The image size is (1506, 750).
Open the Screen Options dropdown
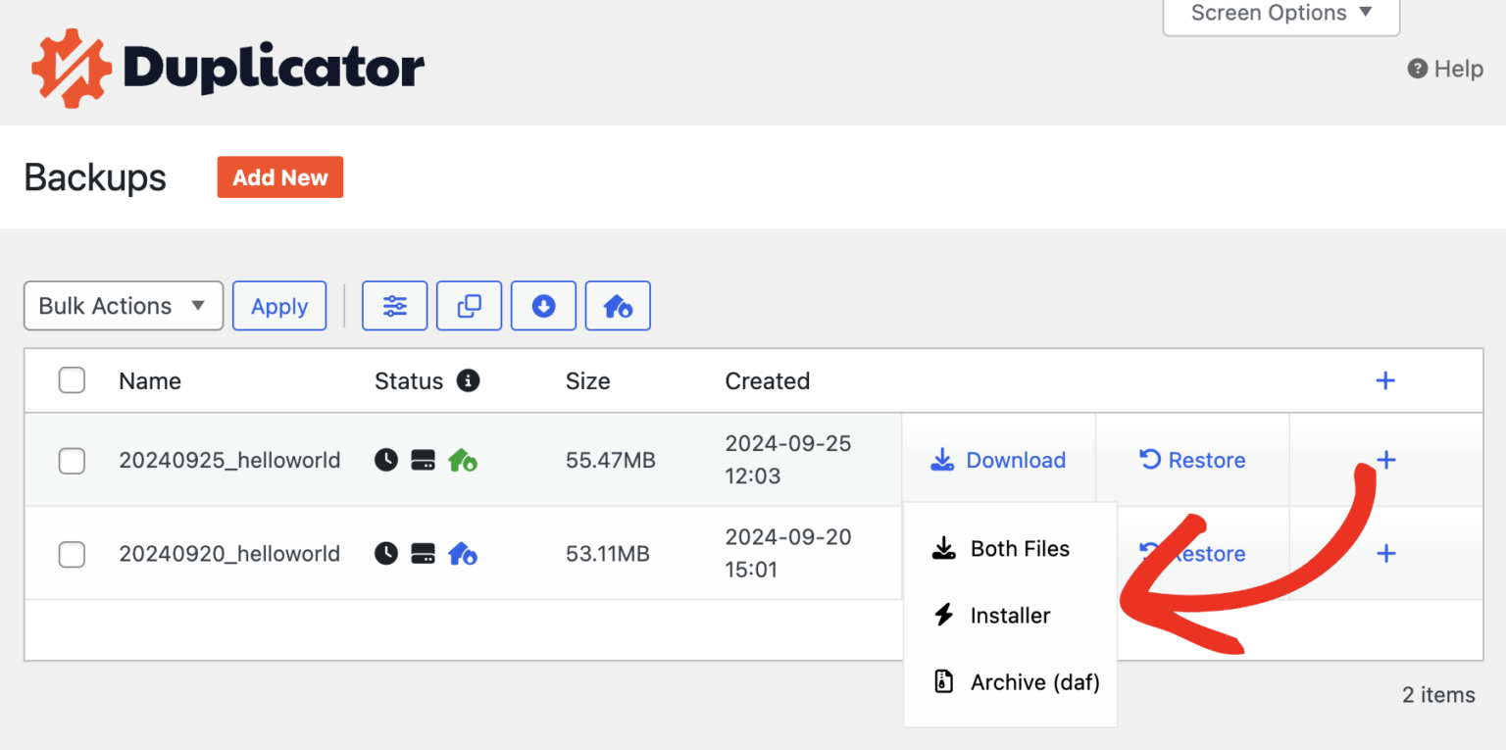pos(1280,13)
